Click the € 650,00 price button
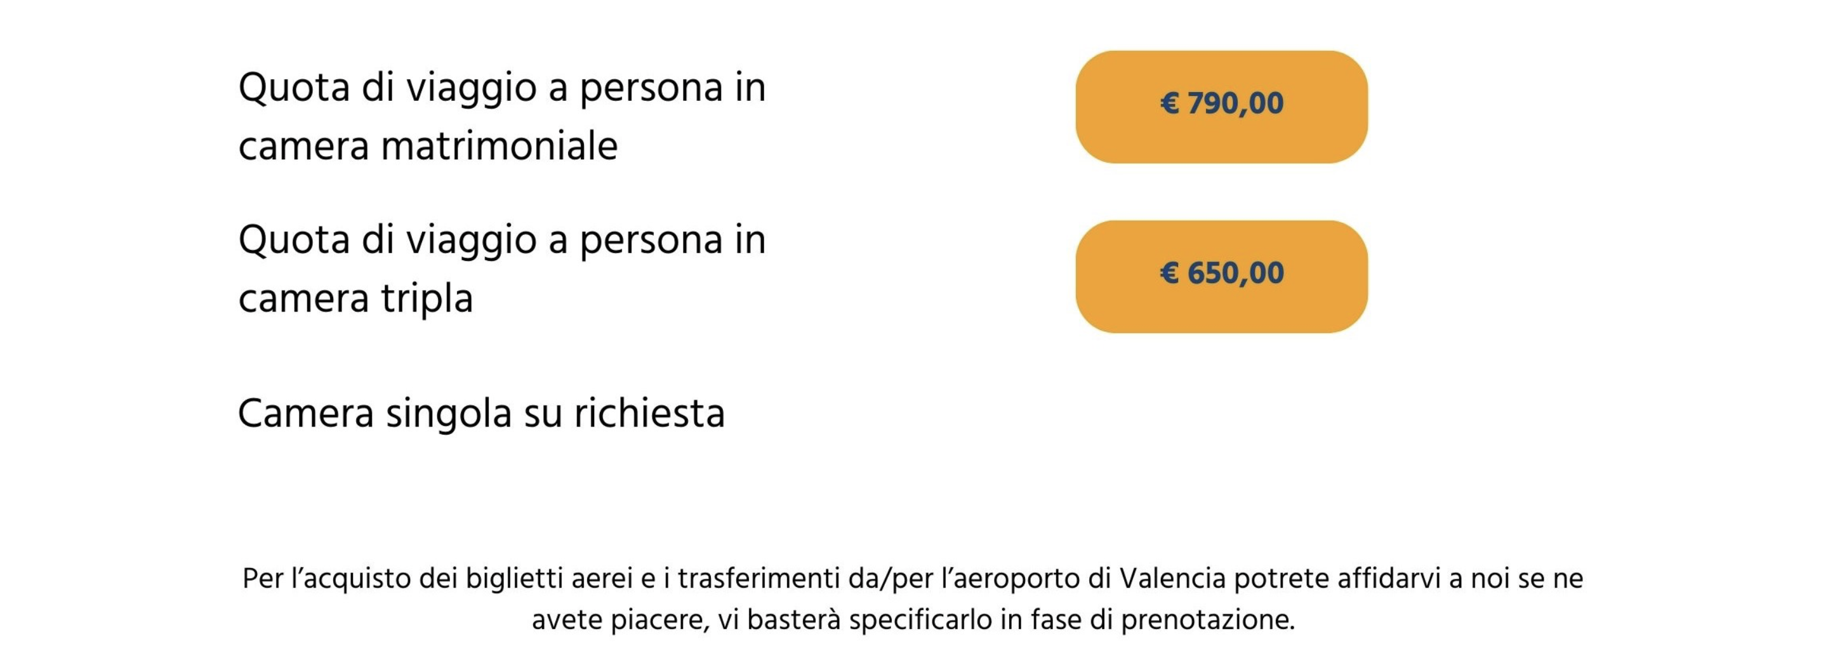This screenshot has width=1828, height=660. (1221, 276)
